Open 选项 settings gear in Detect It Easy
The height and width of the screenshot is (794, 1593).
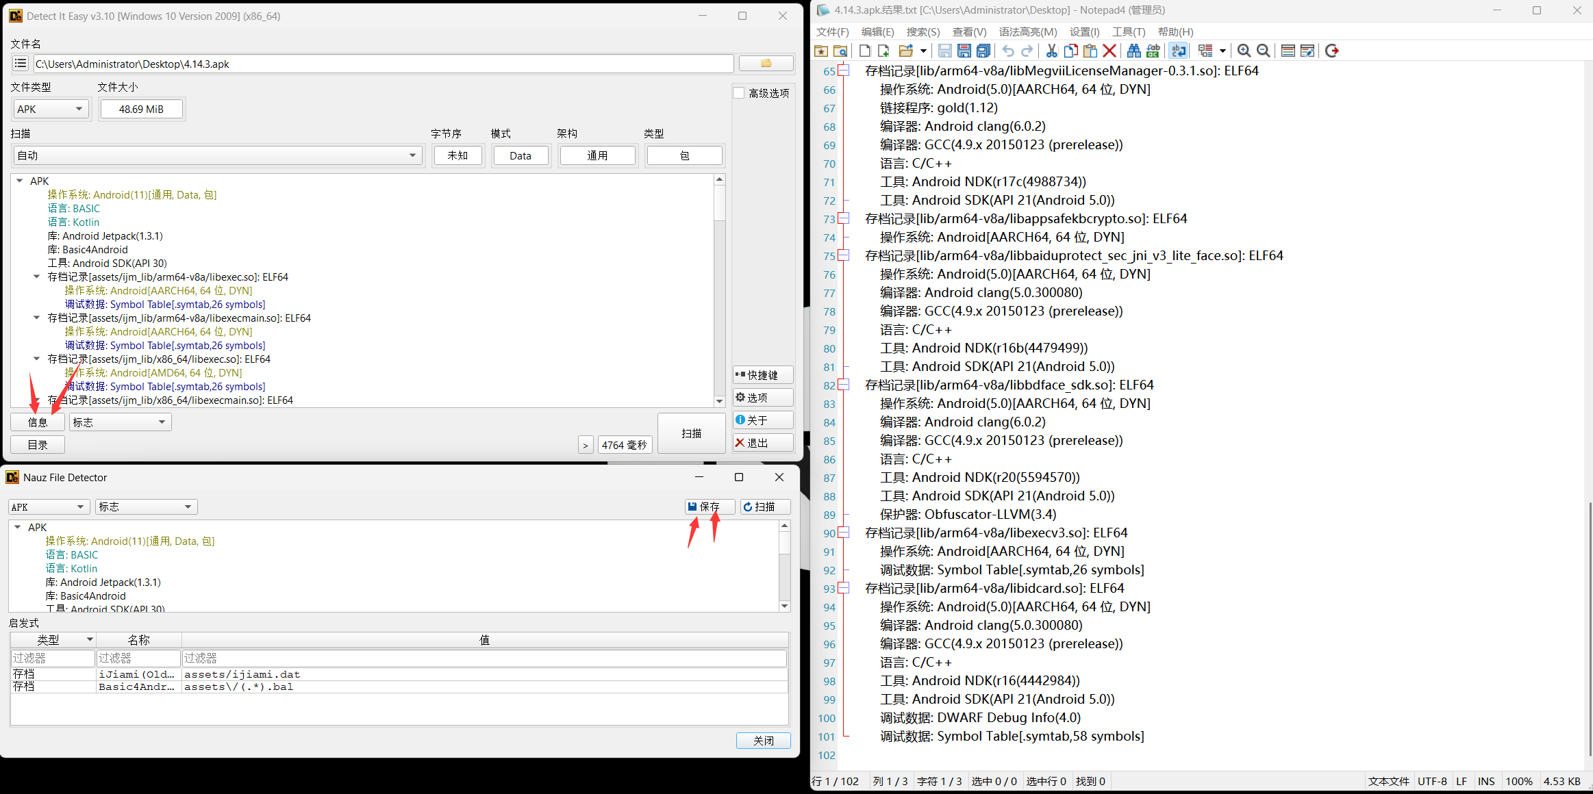(762, 397)
